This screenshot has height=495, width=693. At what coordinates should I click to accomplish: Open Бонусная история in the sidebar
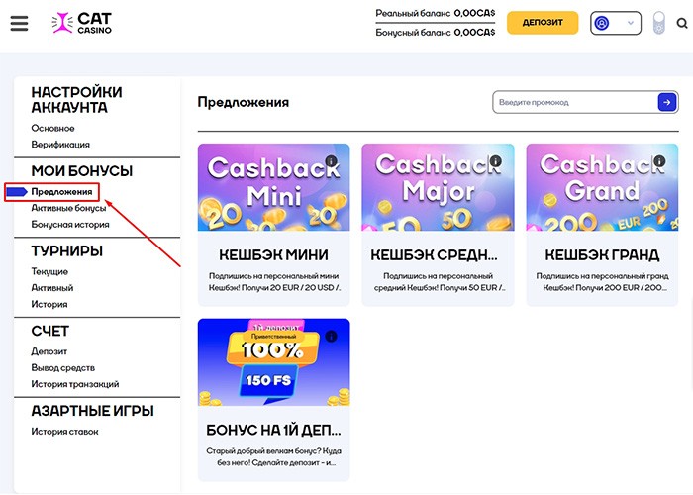[70, 225]
